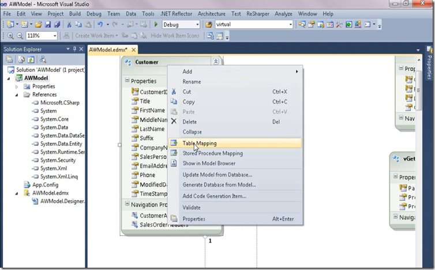Open the Add submenu in context menu
The height and width of the screenshot is (270, 435).
tap(235, 71)
